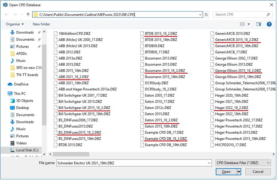The width and height of the screenshot is (277, 180).
Task: Select BTDB09_17.DBZ
Action: [157, 52]
